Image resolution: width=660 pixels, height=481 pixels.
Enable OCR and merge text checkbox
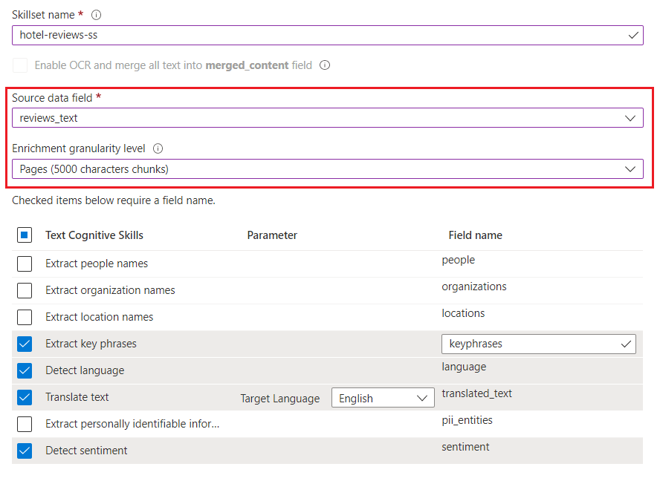pos(20,65)
